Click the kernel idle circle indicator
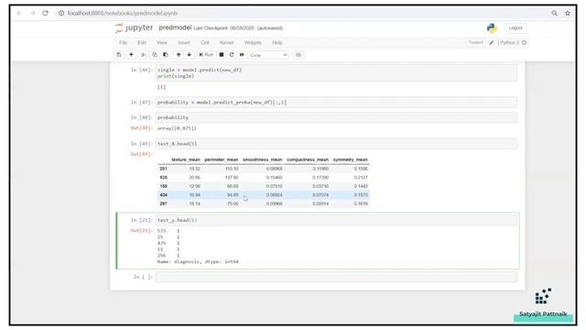 tap(524, 43)
